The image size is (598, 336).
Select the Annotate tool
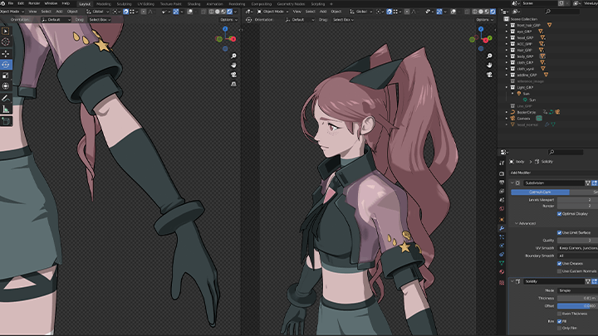coord(5,98)
